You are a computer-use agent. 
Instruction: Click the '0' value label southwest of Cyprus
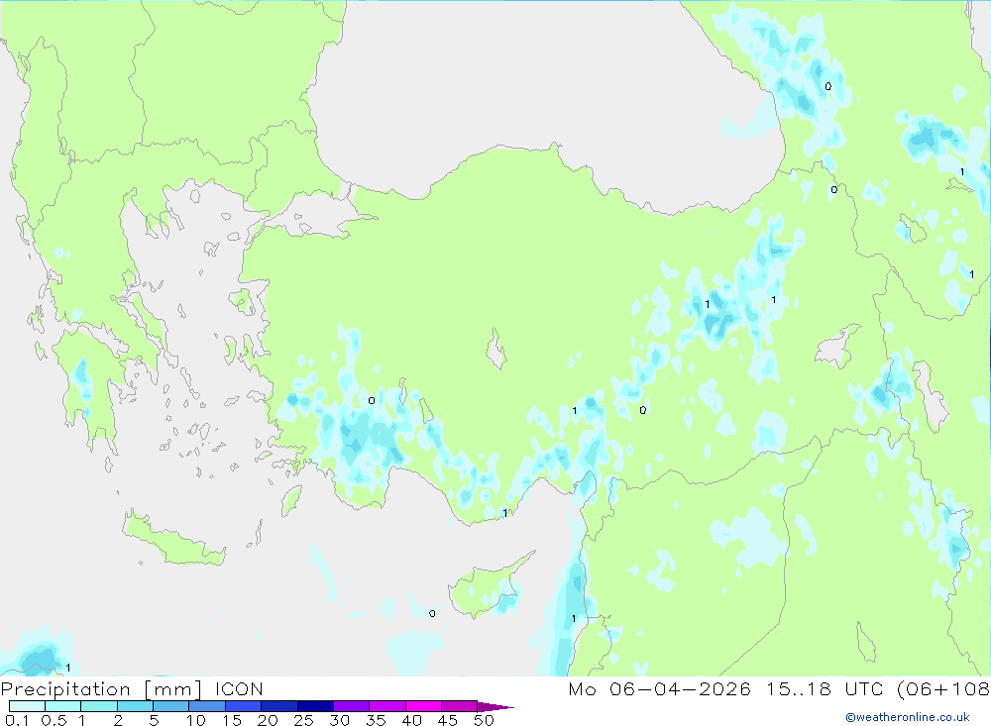[432, 613]
